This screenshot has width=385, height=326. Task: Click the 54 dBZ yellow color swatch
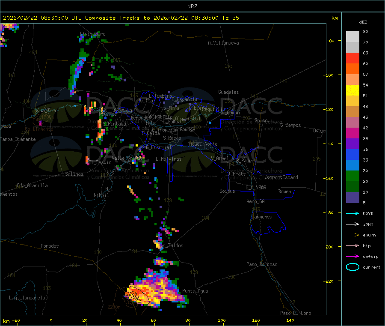pyautogui.click(x=352, y=90)
